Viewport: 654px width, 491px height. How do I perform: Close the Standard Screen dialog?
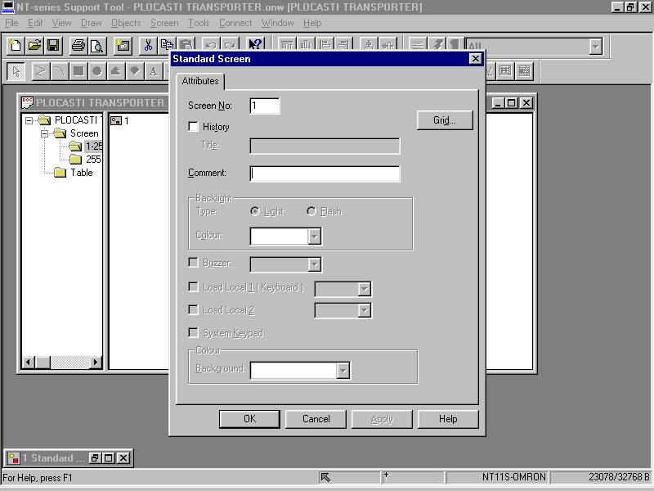[476, 59]
